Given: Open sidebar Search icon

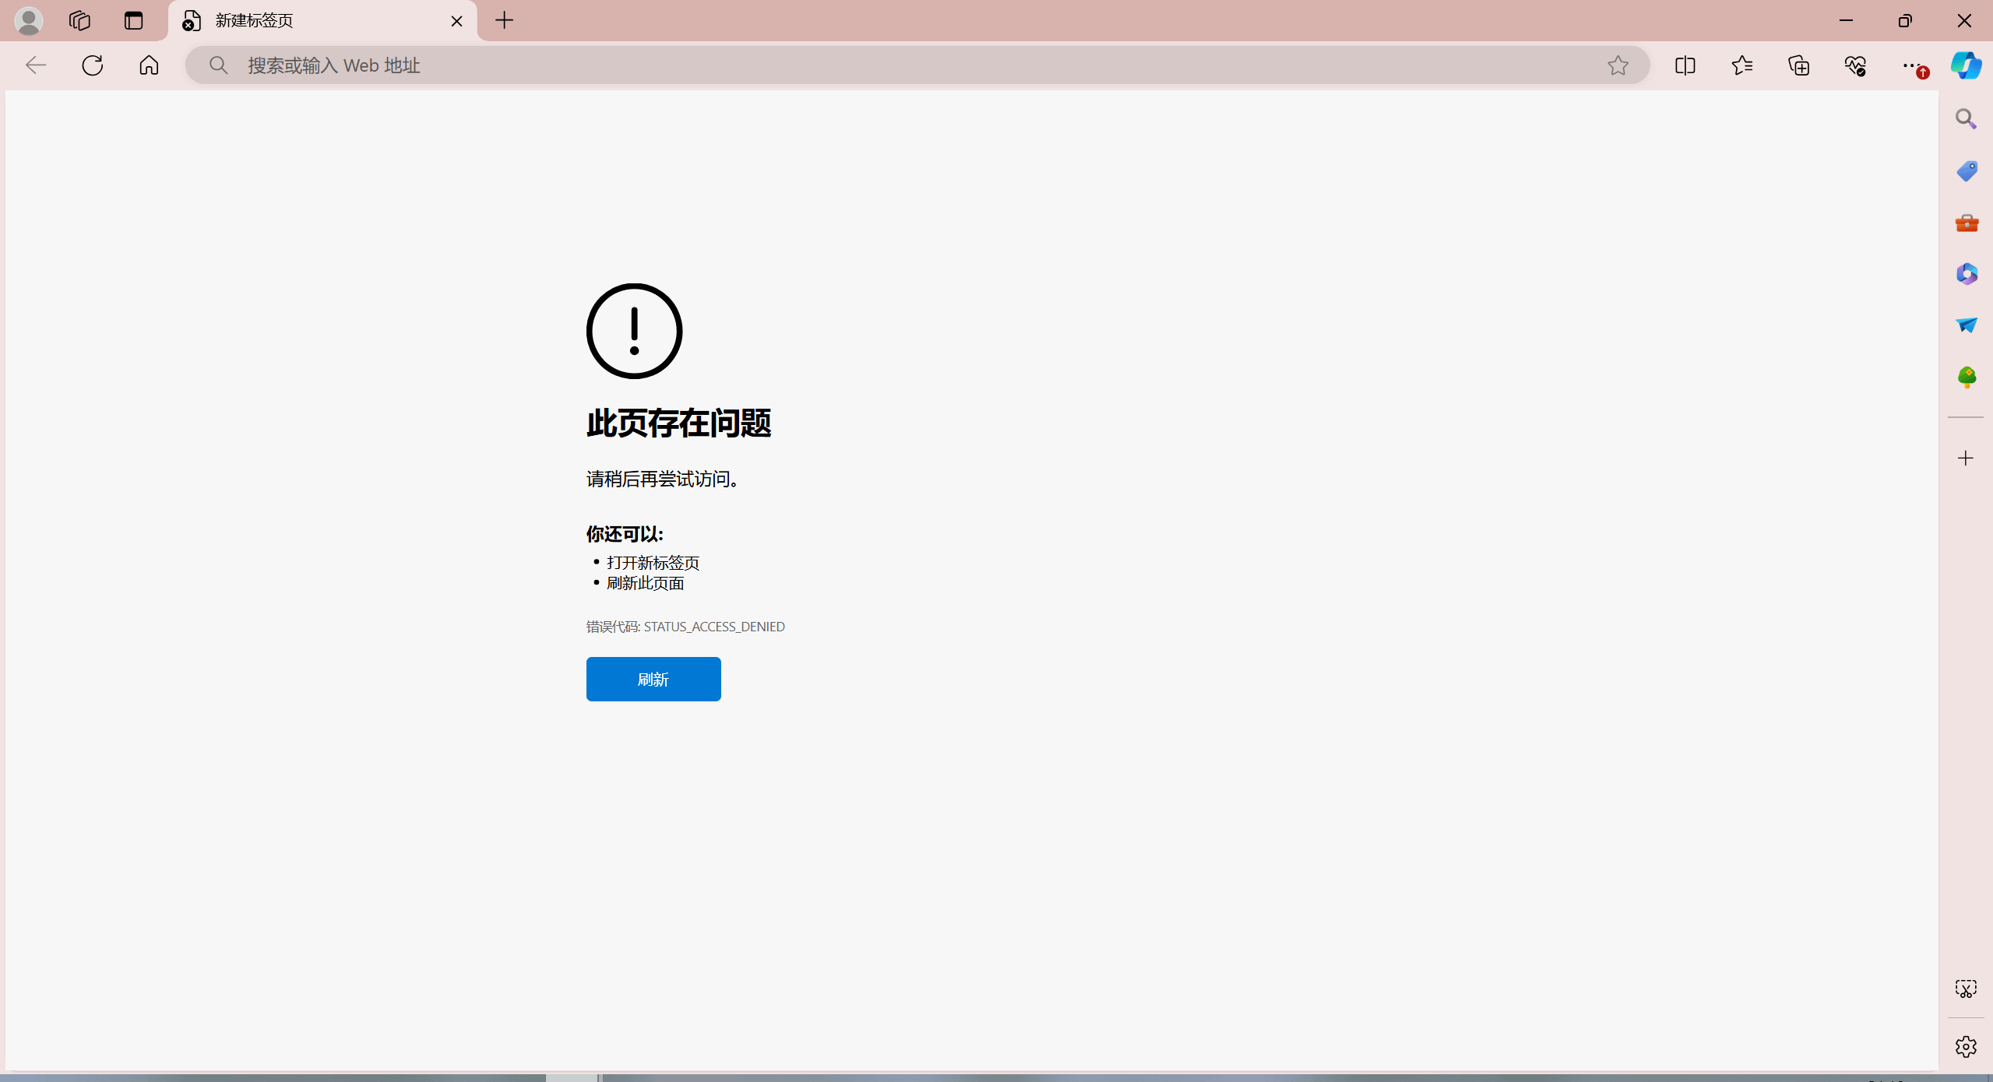Looking at the screenshot, I should [x=1966, y=119].
